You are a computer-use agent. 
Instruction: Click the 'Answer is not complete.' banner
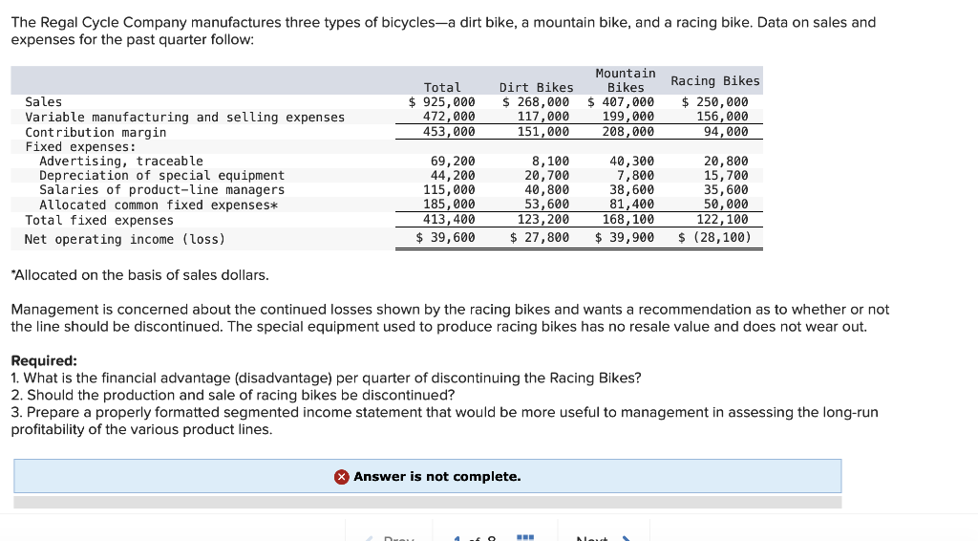click(x=427, y=477)
